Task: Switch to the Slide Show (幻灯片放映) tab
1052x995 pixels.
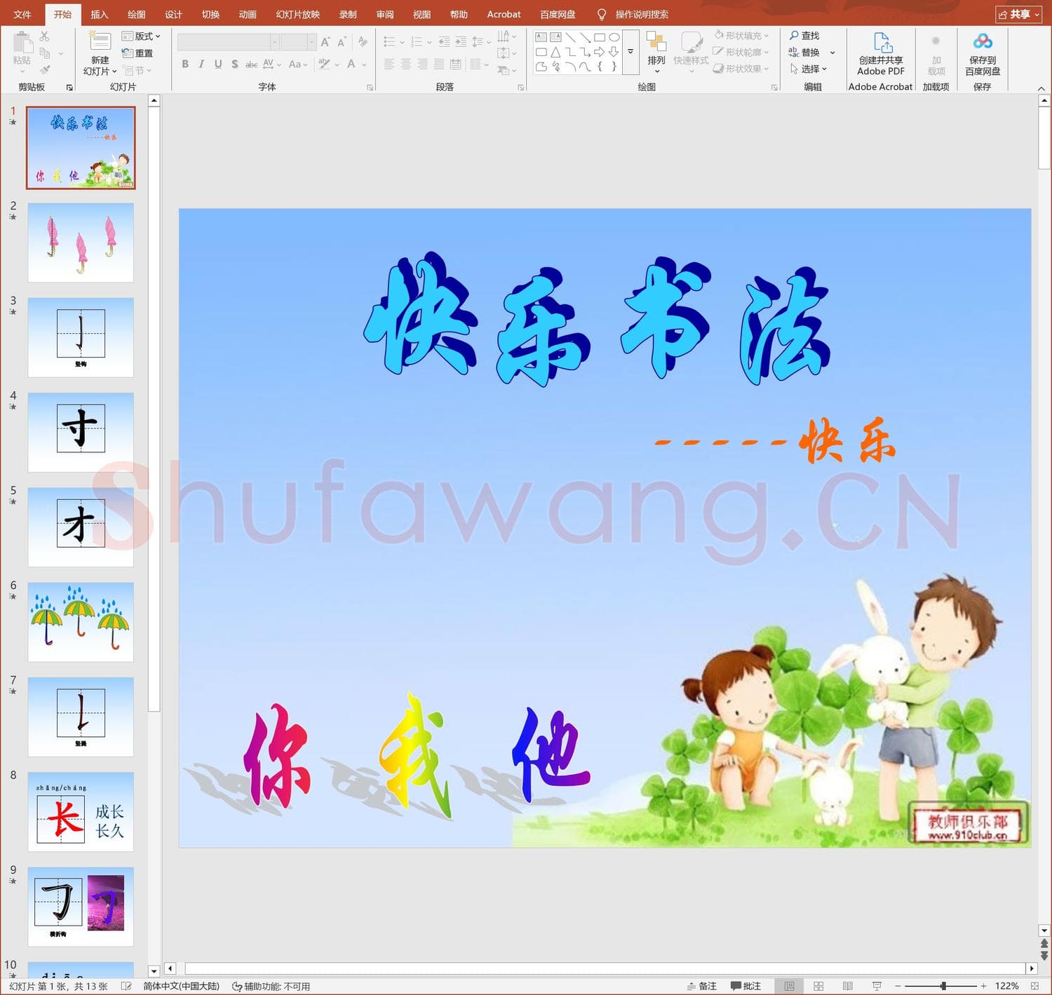Action: tap(298, 14)
